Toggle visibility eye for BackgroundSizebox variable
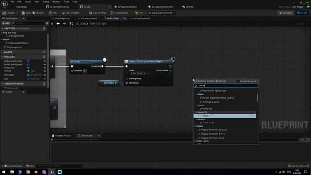The width and height of the screenshot is (311, 175). click(x=45, y=61)
